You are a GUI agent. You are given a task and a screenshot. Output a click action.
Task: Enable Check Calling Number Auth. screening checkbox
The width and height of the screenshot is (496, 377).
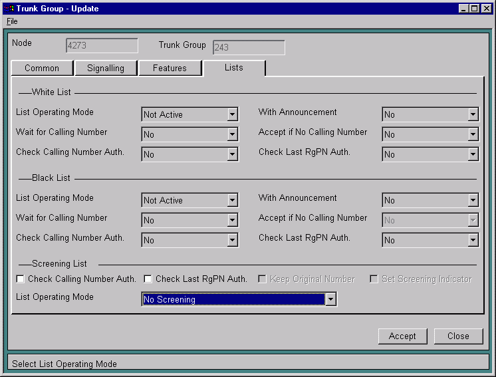point(21,279)
